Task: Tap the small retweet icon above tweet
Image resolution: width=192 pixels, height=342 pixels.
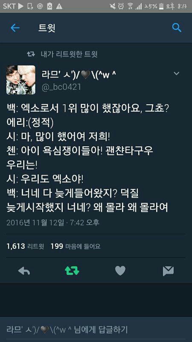Action: pos(31,54)
